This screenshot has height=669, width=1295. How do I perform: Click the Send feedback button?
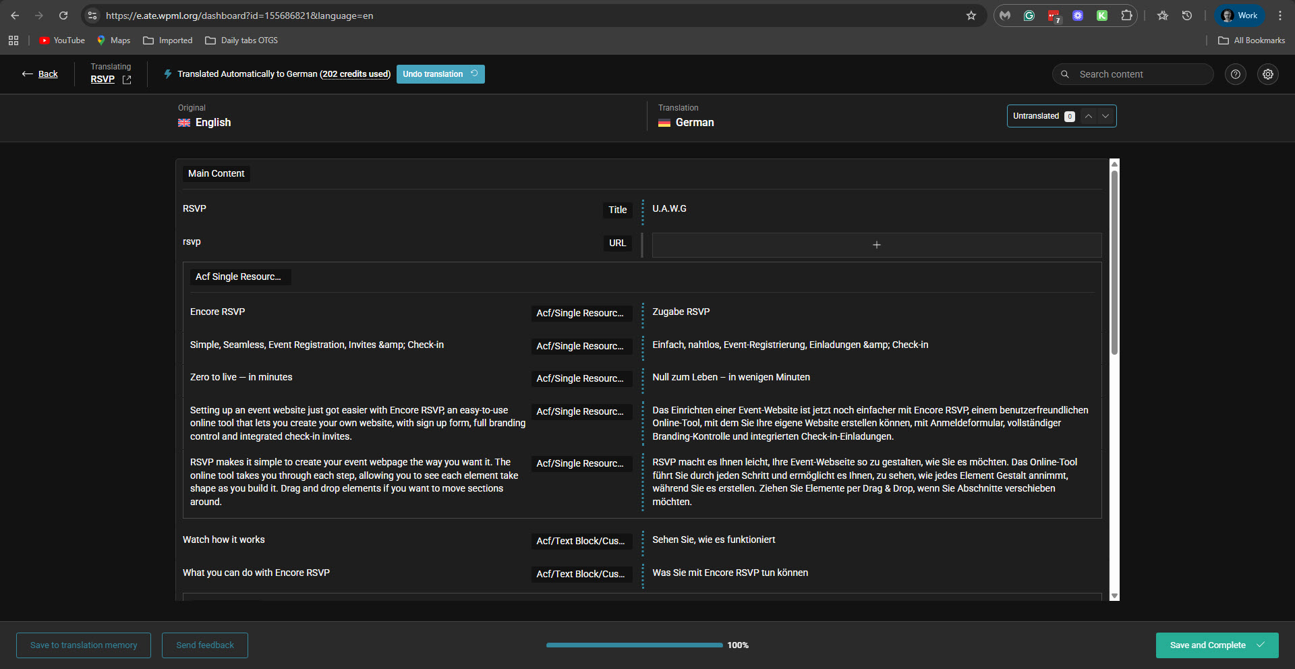click(x=205, y=645)
